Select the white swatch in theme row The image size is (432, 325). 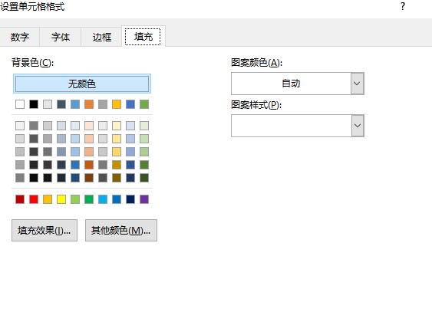coord(20,104)
